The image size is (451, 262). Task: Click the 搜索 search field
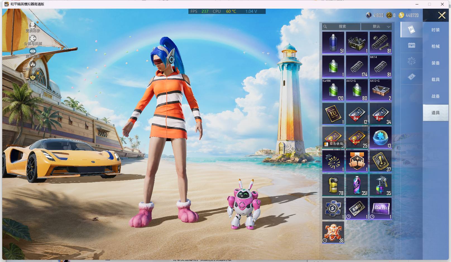[x=341, y=27]
